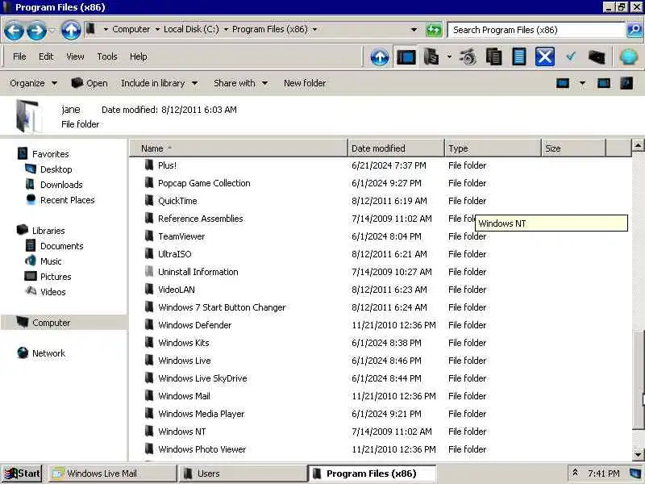Screen dimensions: 645x484
Task: Click the blue Back arrow button
Action: coord(14,31)
